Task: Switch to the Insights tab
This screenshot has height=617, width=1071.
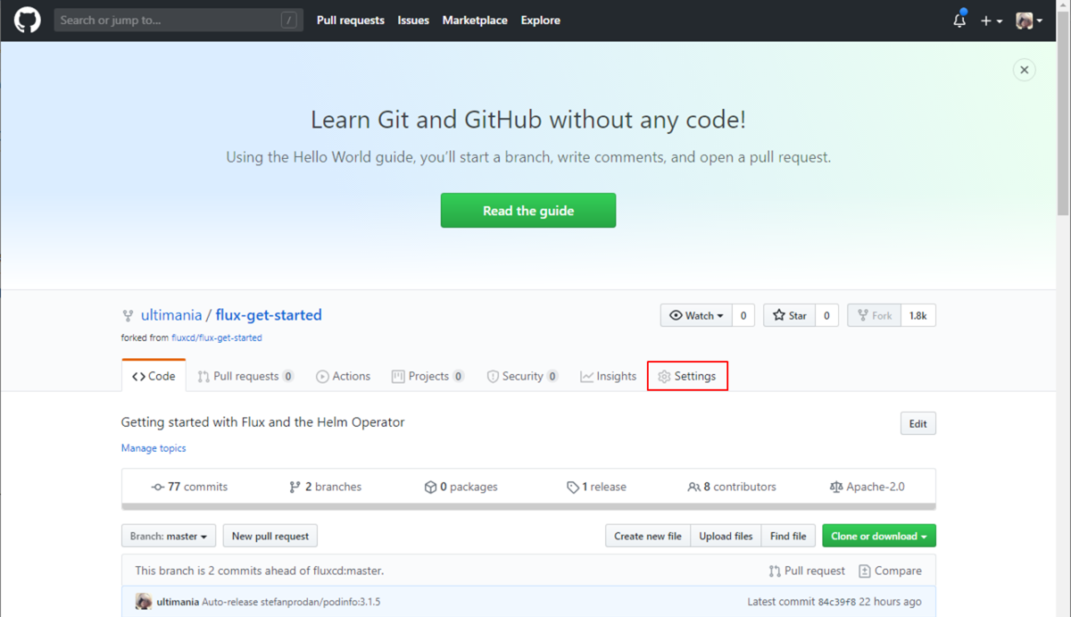Action: pyautogui.click(x=608, y=376)
